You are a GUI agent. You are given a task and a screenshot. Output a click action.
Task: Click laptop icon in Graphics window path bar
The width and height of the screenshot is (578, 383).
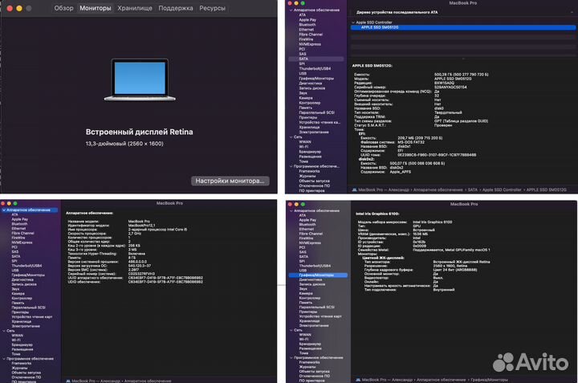point(358,380)
